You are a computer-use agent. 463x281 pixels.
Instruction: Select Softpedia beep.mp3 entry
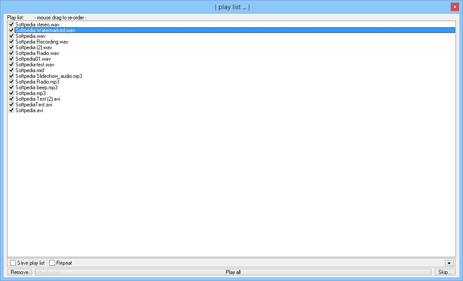click(x=37, y=88)
